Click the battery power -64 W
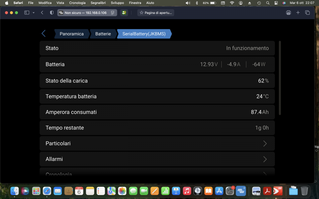The height and width of the screenshot is (199, 319). 259,64
